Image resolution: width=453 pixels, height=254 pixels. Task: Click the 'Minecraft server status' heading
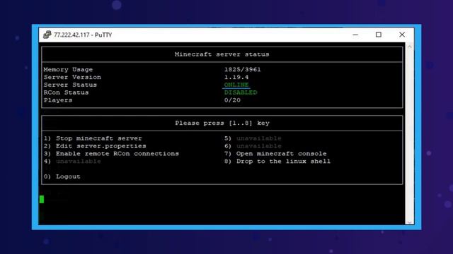pyautogui.click(x=222, y=54)
